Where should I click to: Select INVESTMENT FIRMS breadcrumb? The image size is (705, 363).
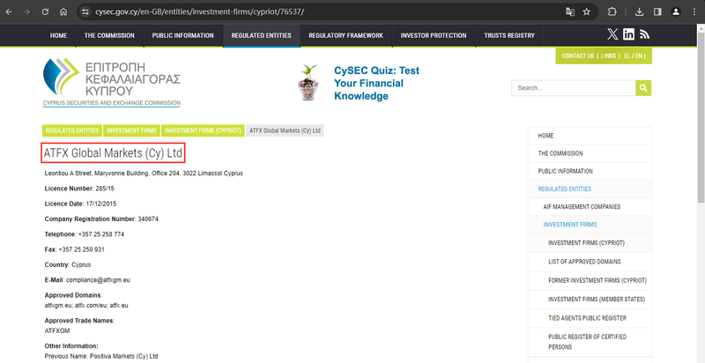tap(131, 130)
